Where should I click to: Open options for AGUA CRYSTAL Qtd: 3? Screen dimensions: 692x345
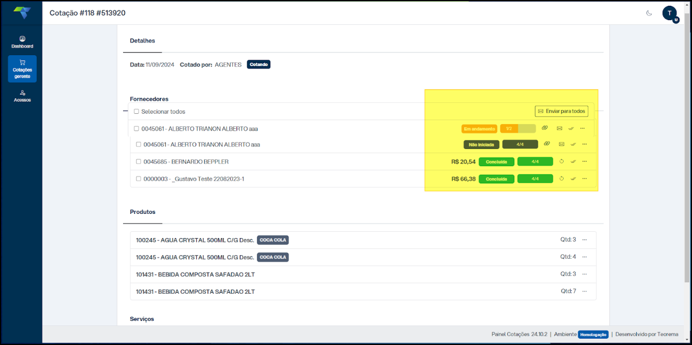point(585,240)
